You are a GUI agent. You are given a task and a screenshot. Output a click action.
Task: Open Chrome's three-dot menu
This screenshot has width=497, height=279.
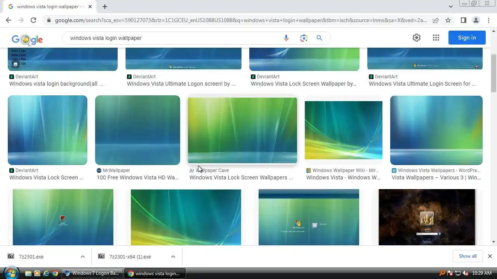(488, 20)
